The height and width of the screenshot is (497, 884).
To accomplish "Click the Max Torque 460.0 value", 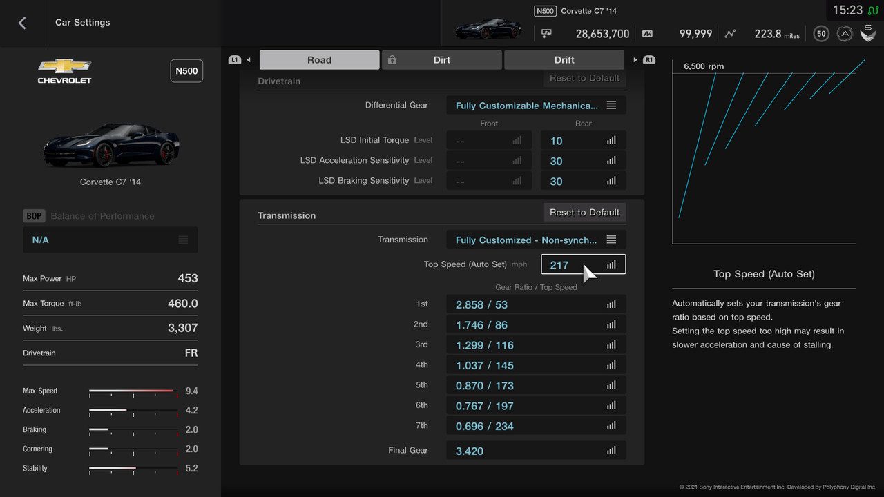I will click(183, 303).
